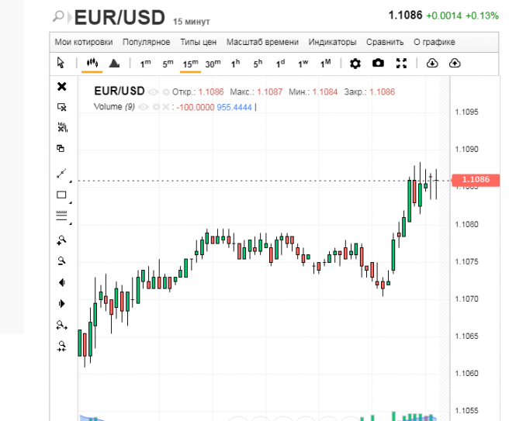Select the trend line drawing tool

[x=61, y=174]
